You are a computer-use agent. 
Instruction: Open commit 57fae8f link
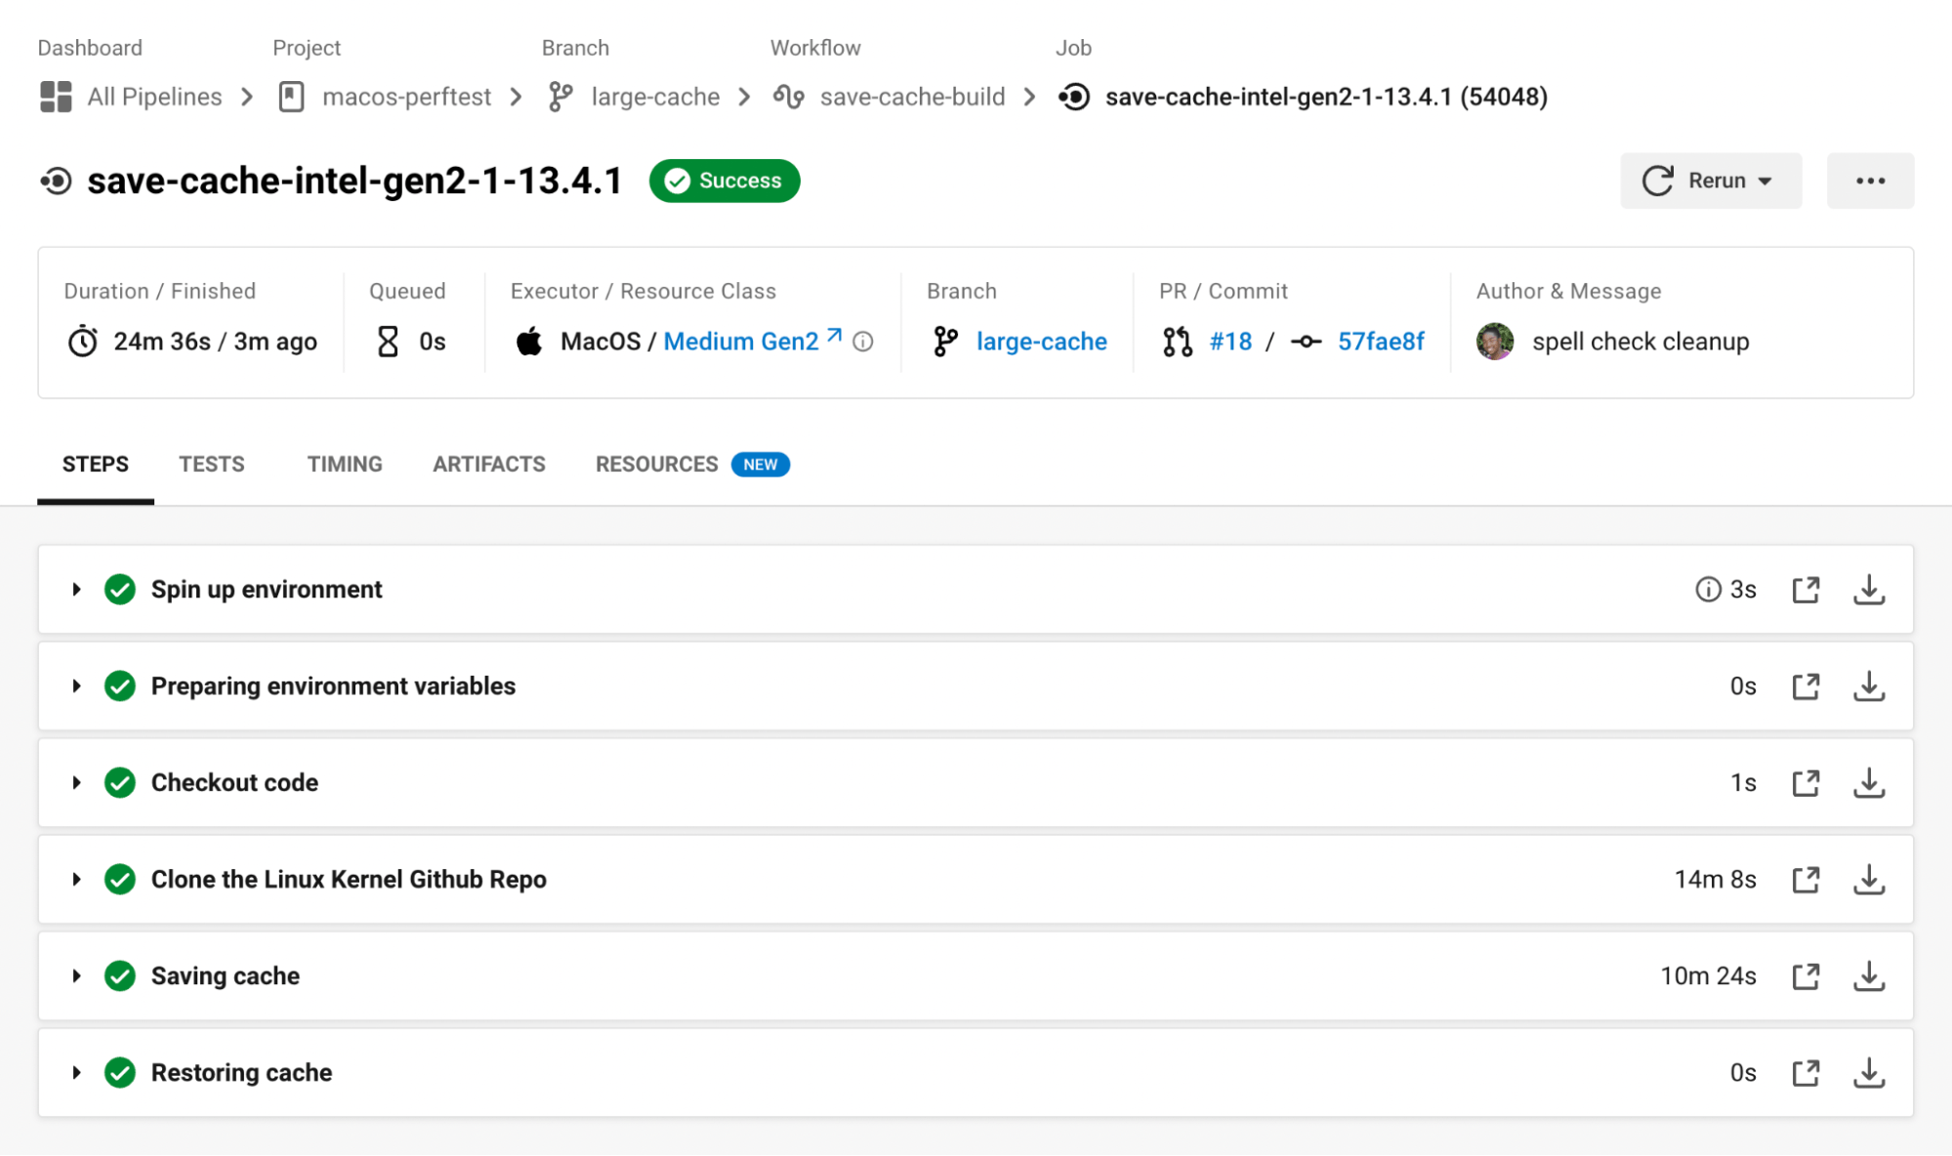click(x=1380, y=342)
